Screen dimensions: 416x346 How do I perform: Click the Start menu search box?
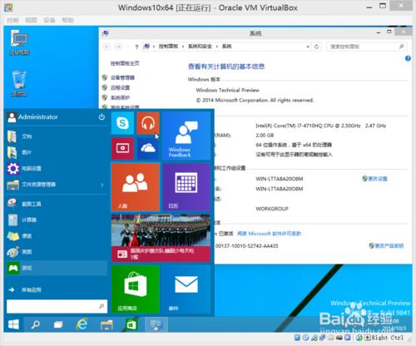[x=57, y=306]
